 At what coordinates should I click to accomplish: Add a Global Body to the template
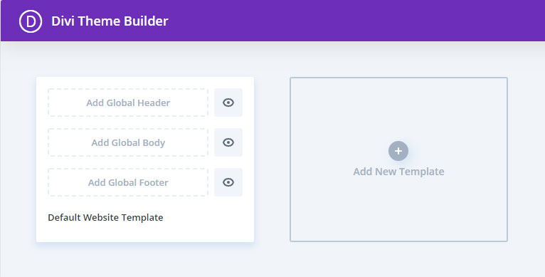point(128,142)
